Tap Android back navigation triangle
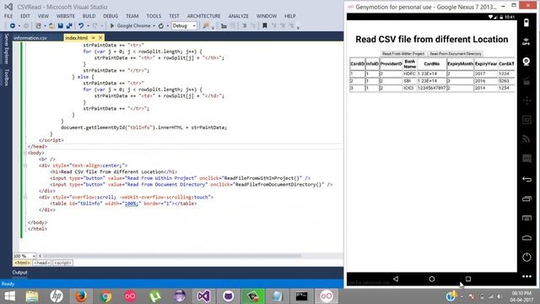Image resolution: width=540 pixels, height=304 pixels. coord(396,279)
